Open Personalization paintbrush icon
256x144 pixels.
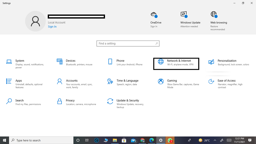click(x=211, y=61)
